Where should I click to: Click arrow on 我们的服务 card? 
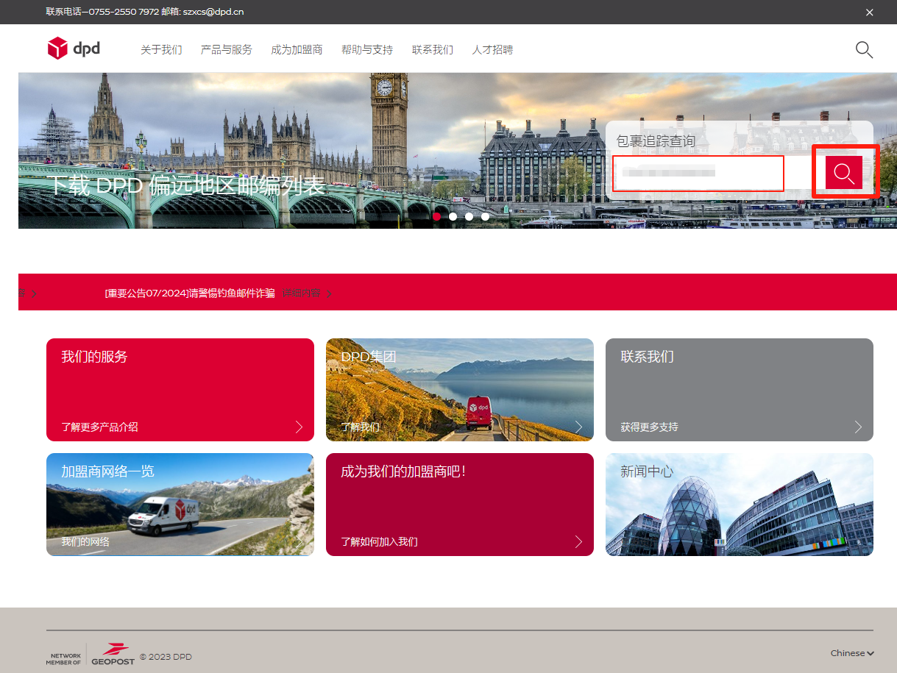coord(299,427)
